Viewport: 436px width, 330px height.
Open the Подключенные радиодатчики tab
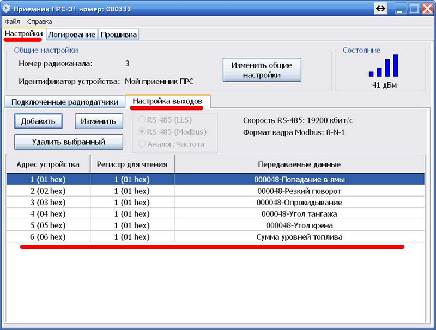pyautogui.click(x=65, y=102)
